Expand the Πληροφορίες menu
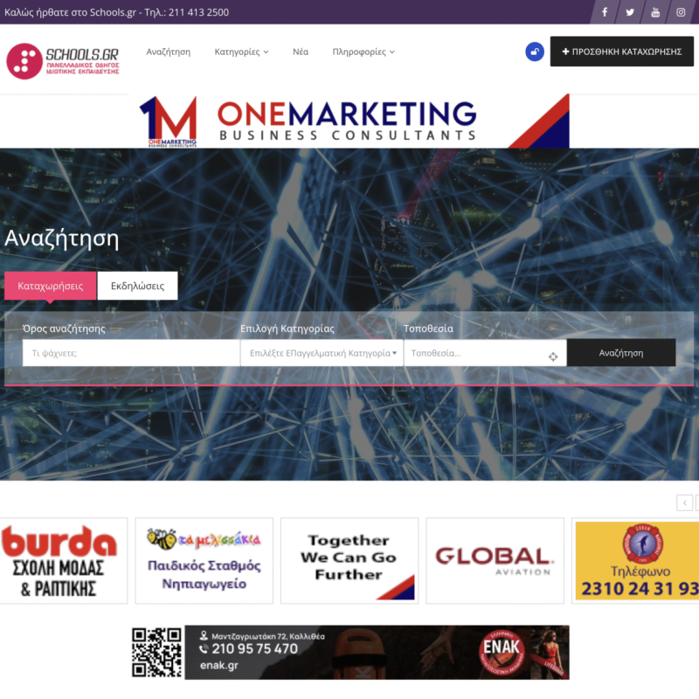Viewport: 699px width, 699px height. click(363, 52)
